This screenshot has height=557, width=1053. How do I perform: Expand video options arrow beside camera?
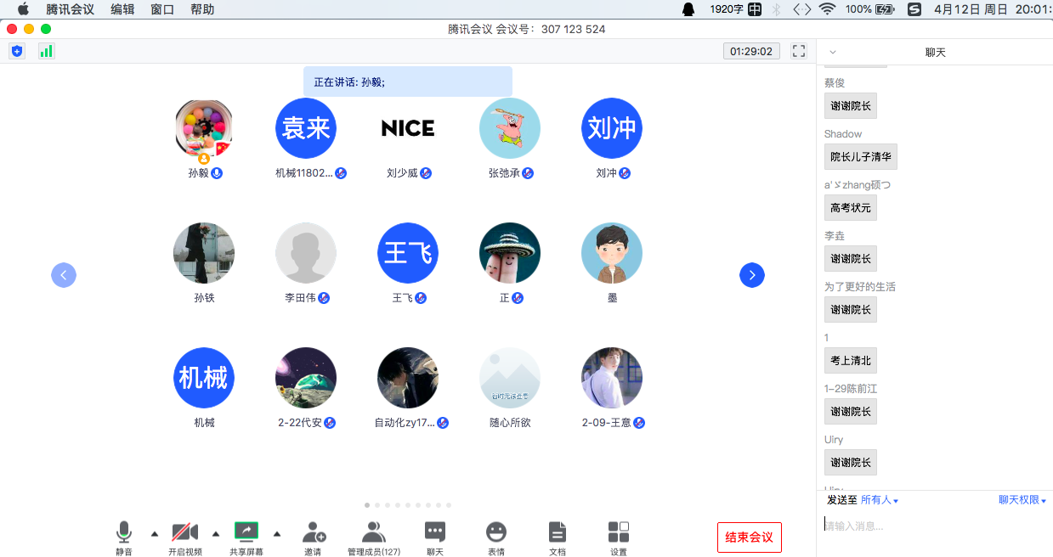pos(216,533)
